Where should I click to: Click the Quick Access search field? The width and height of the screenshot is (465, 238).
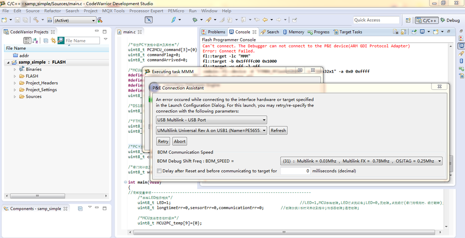376,20
